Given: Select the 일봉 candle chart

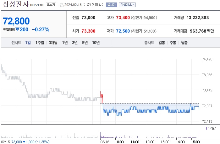Looking at the screenshot, I should tap(162, 43).
